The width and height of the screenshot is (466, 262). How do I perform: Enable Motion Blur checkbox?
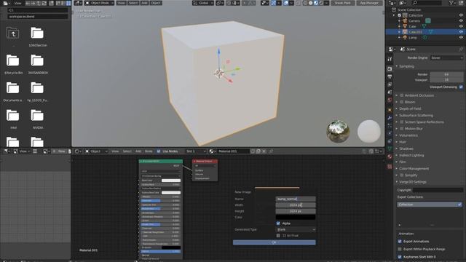[x=402, y=129]
